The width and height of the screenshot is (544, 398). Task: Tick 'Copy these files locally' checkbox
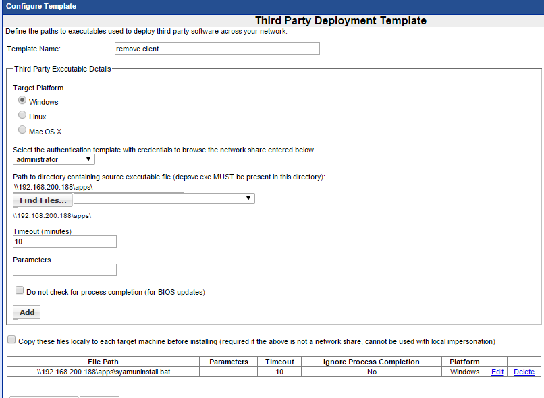pos(11,340)
